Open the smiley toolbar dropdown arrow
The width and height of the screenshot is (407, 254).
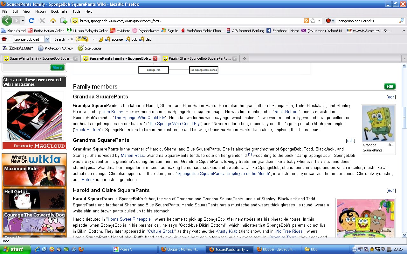93,39
